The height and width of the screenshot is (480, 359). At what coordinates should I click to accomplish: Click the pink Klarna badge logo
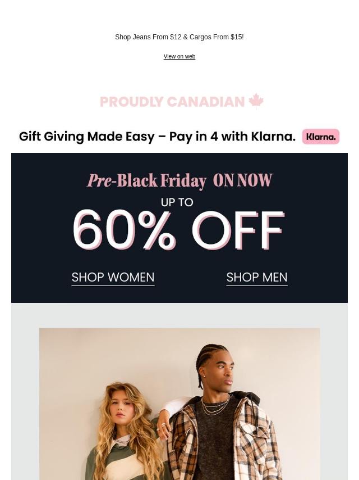(321, 137)
